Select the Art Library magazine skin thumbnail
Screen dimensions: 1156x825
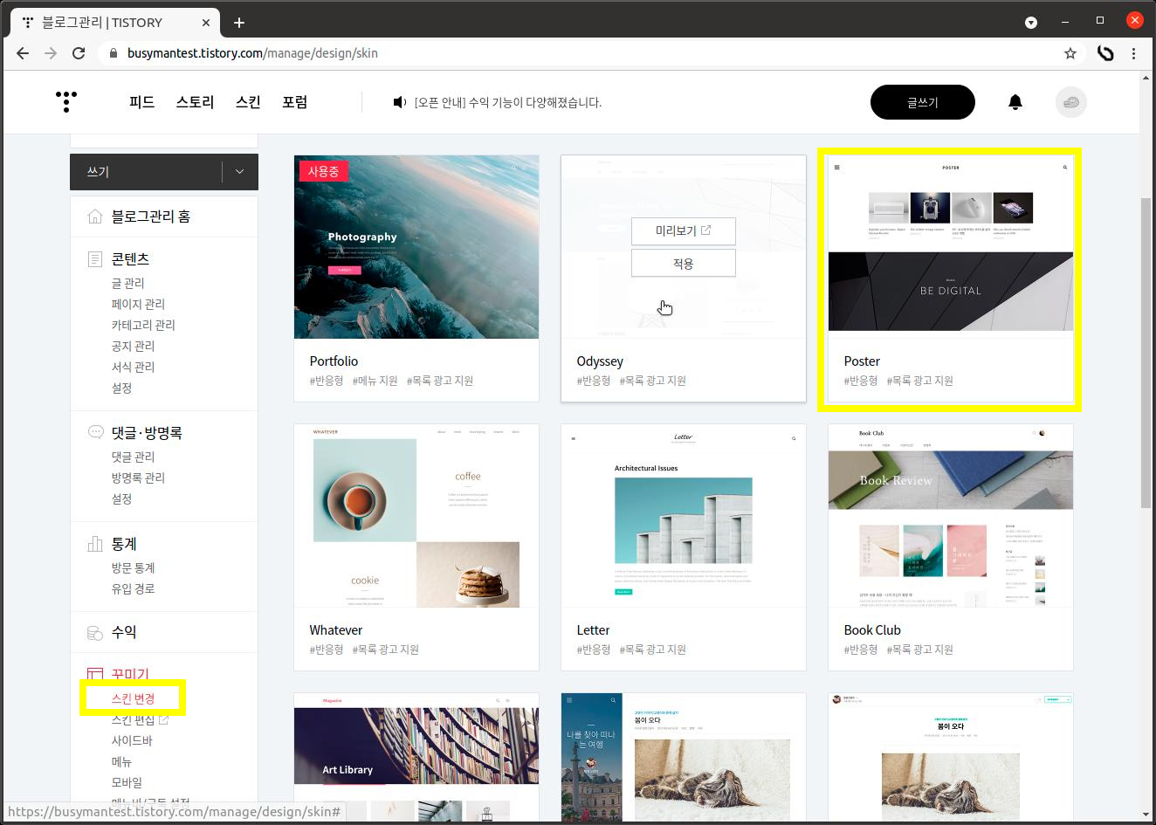point(416,757)
